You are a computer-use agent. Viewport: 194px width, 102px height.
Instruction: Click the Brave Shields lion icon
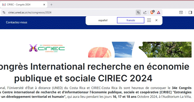tap(152, 12)
